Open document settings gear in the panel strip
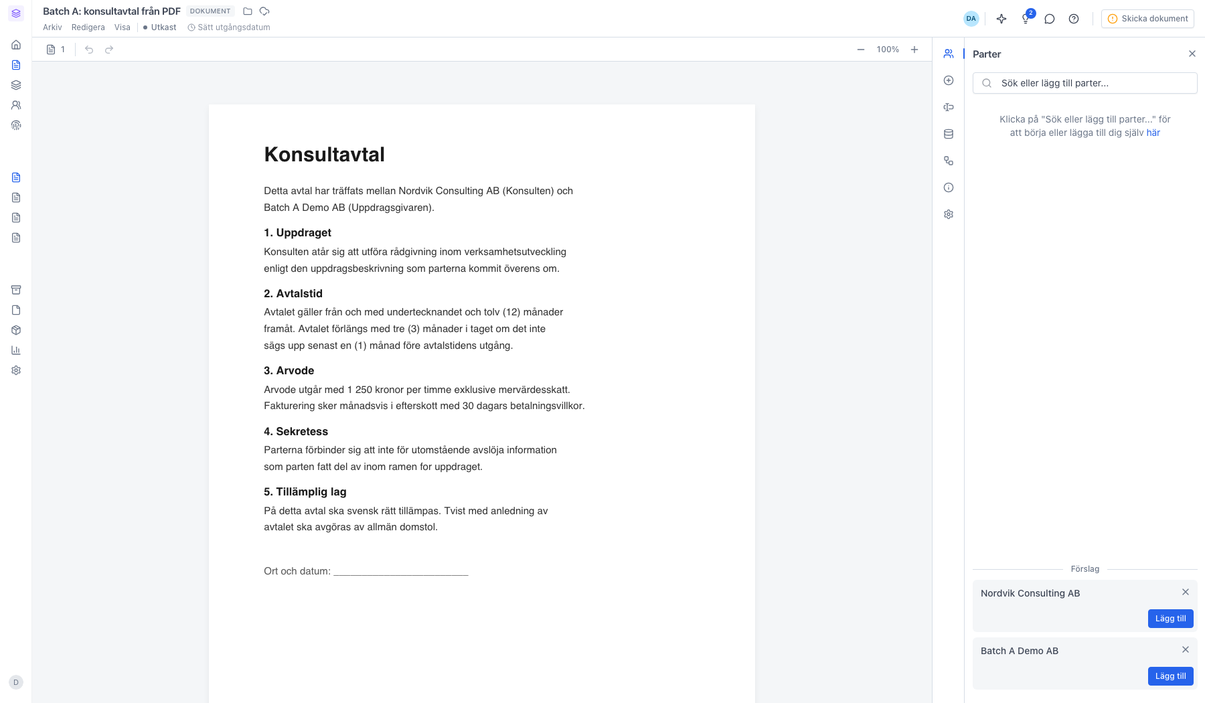This screenshot has width=1205, height=703. coord(949,214)
